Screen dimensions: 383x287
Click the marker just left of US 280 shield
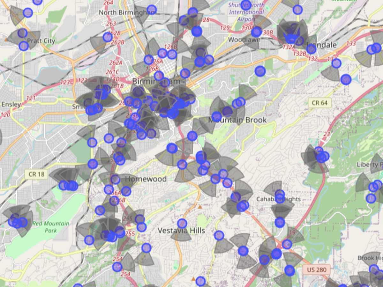pyautogui.click(x=289, y=270)
